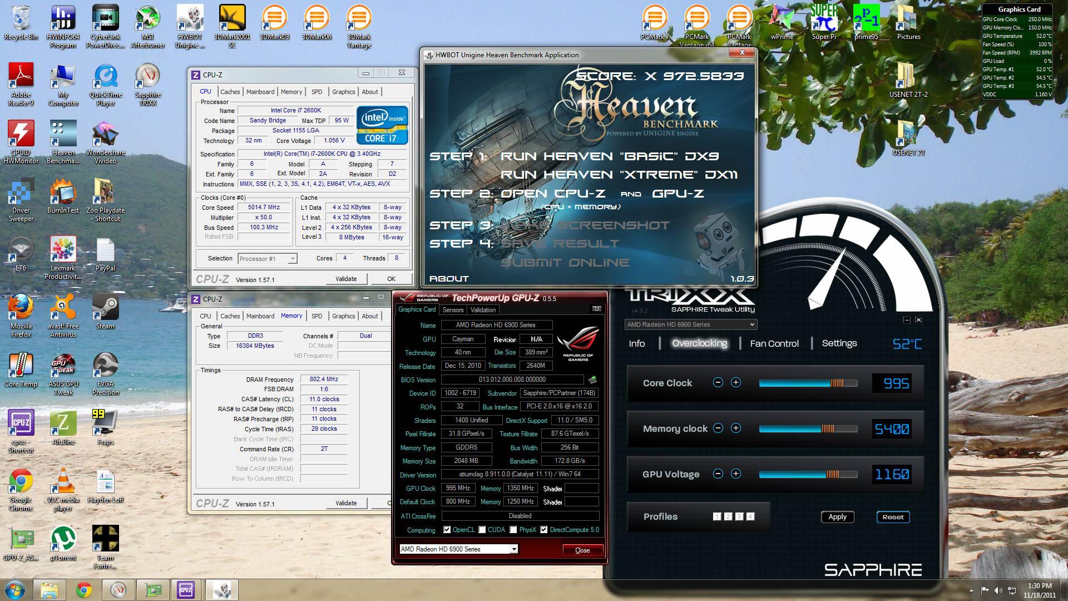Adjust Memory clock slider in TRIXX
Viewport: 1068px width, 601px height.
tap(808, 428)
